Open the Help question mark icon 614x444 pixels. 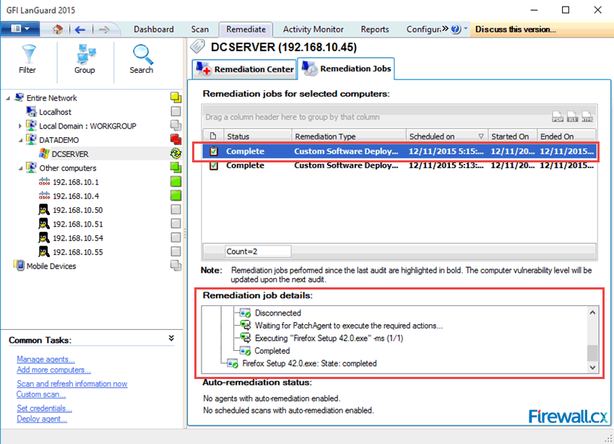click(455, 29)
